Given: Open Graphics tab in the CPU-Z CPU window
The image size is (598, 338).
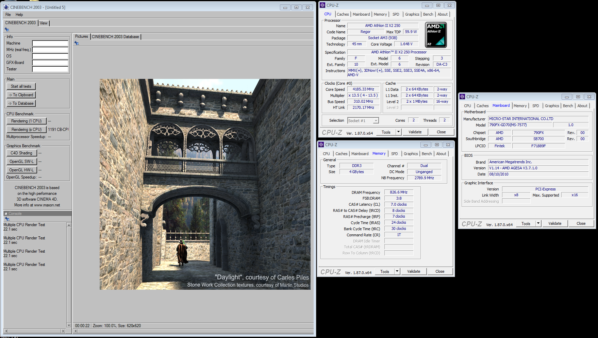Looking at the screenshot, I should [412, 14].
